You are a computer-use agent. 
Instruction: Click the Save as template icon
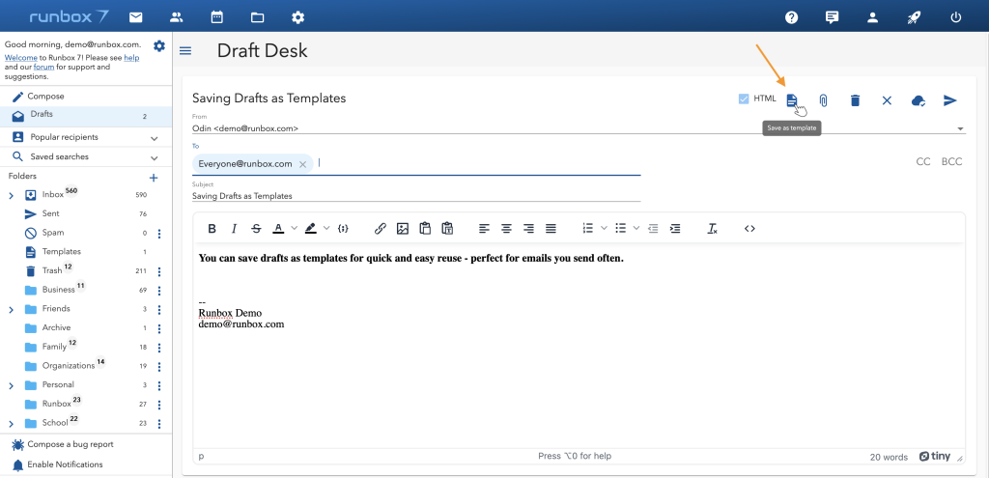pos(792,100)
